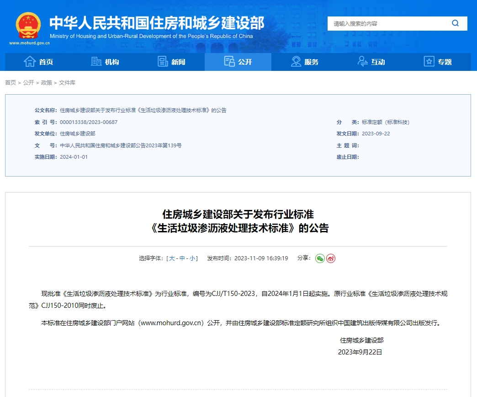This screenshot has width=477, height=397.
Task: Click the search magnifier icon
Action: coord(455,23)
